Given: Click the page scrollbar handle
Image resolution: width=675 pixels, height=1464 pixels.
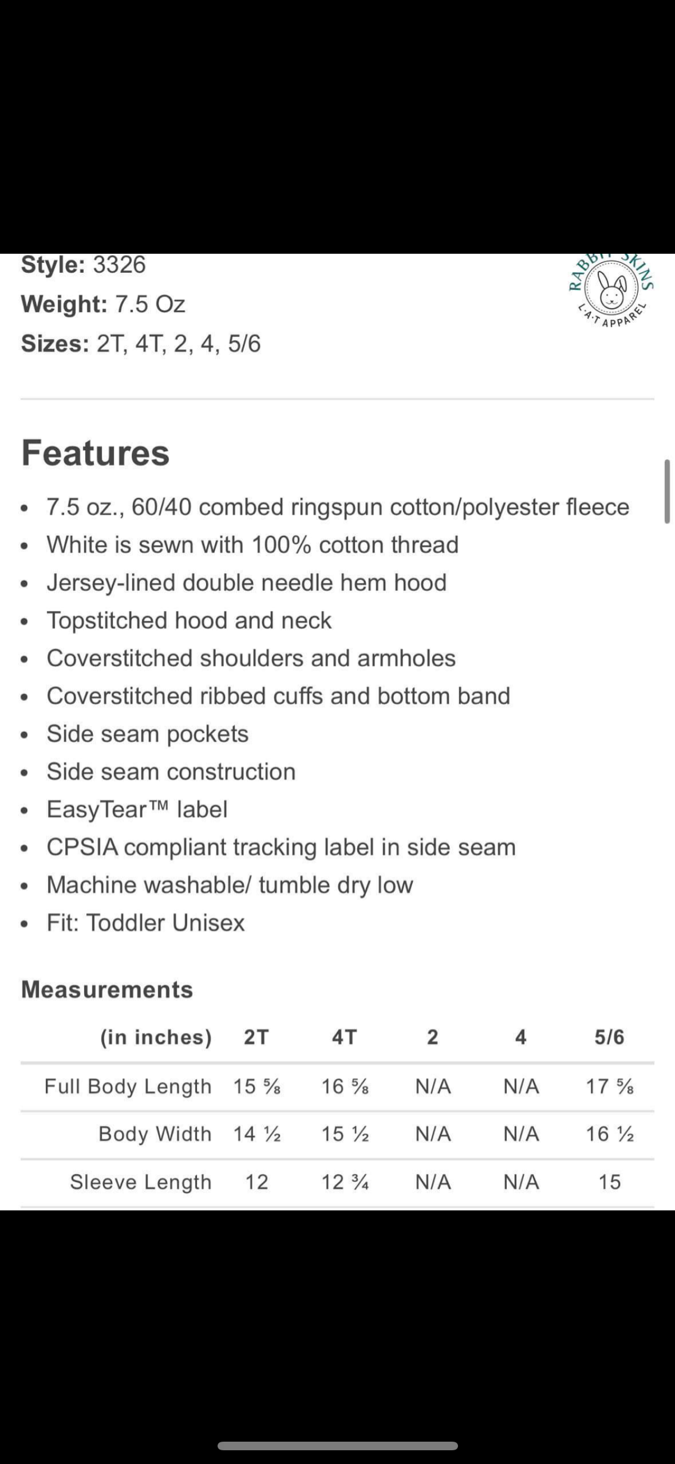Looking at the screenshot, I should click(x=666, y=491).
